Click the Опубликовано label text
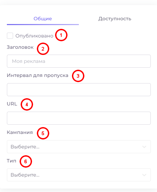The width and height of the screenshot is (157, 192). click(x=34, y=36)
